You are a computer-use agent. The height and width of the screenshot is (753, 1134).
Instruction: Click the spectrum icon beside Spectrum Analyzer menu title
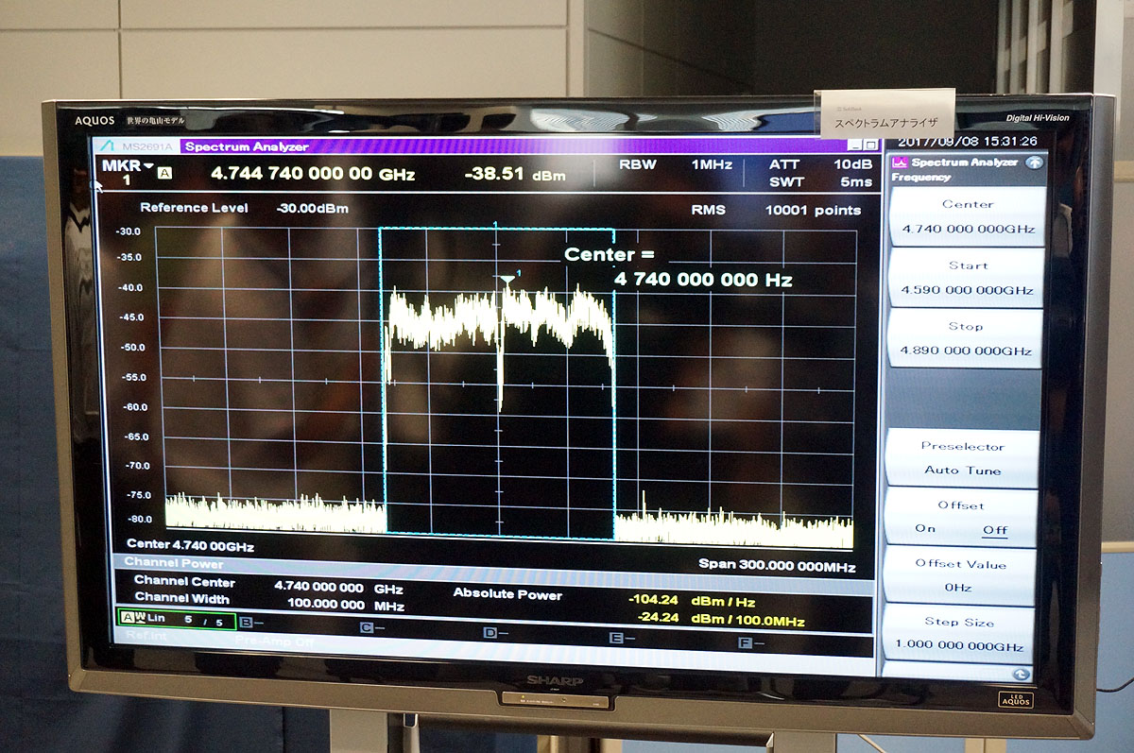900,163
